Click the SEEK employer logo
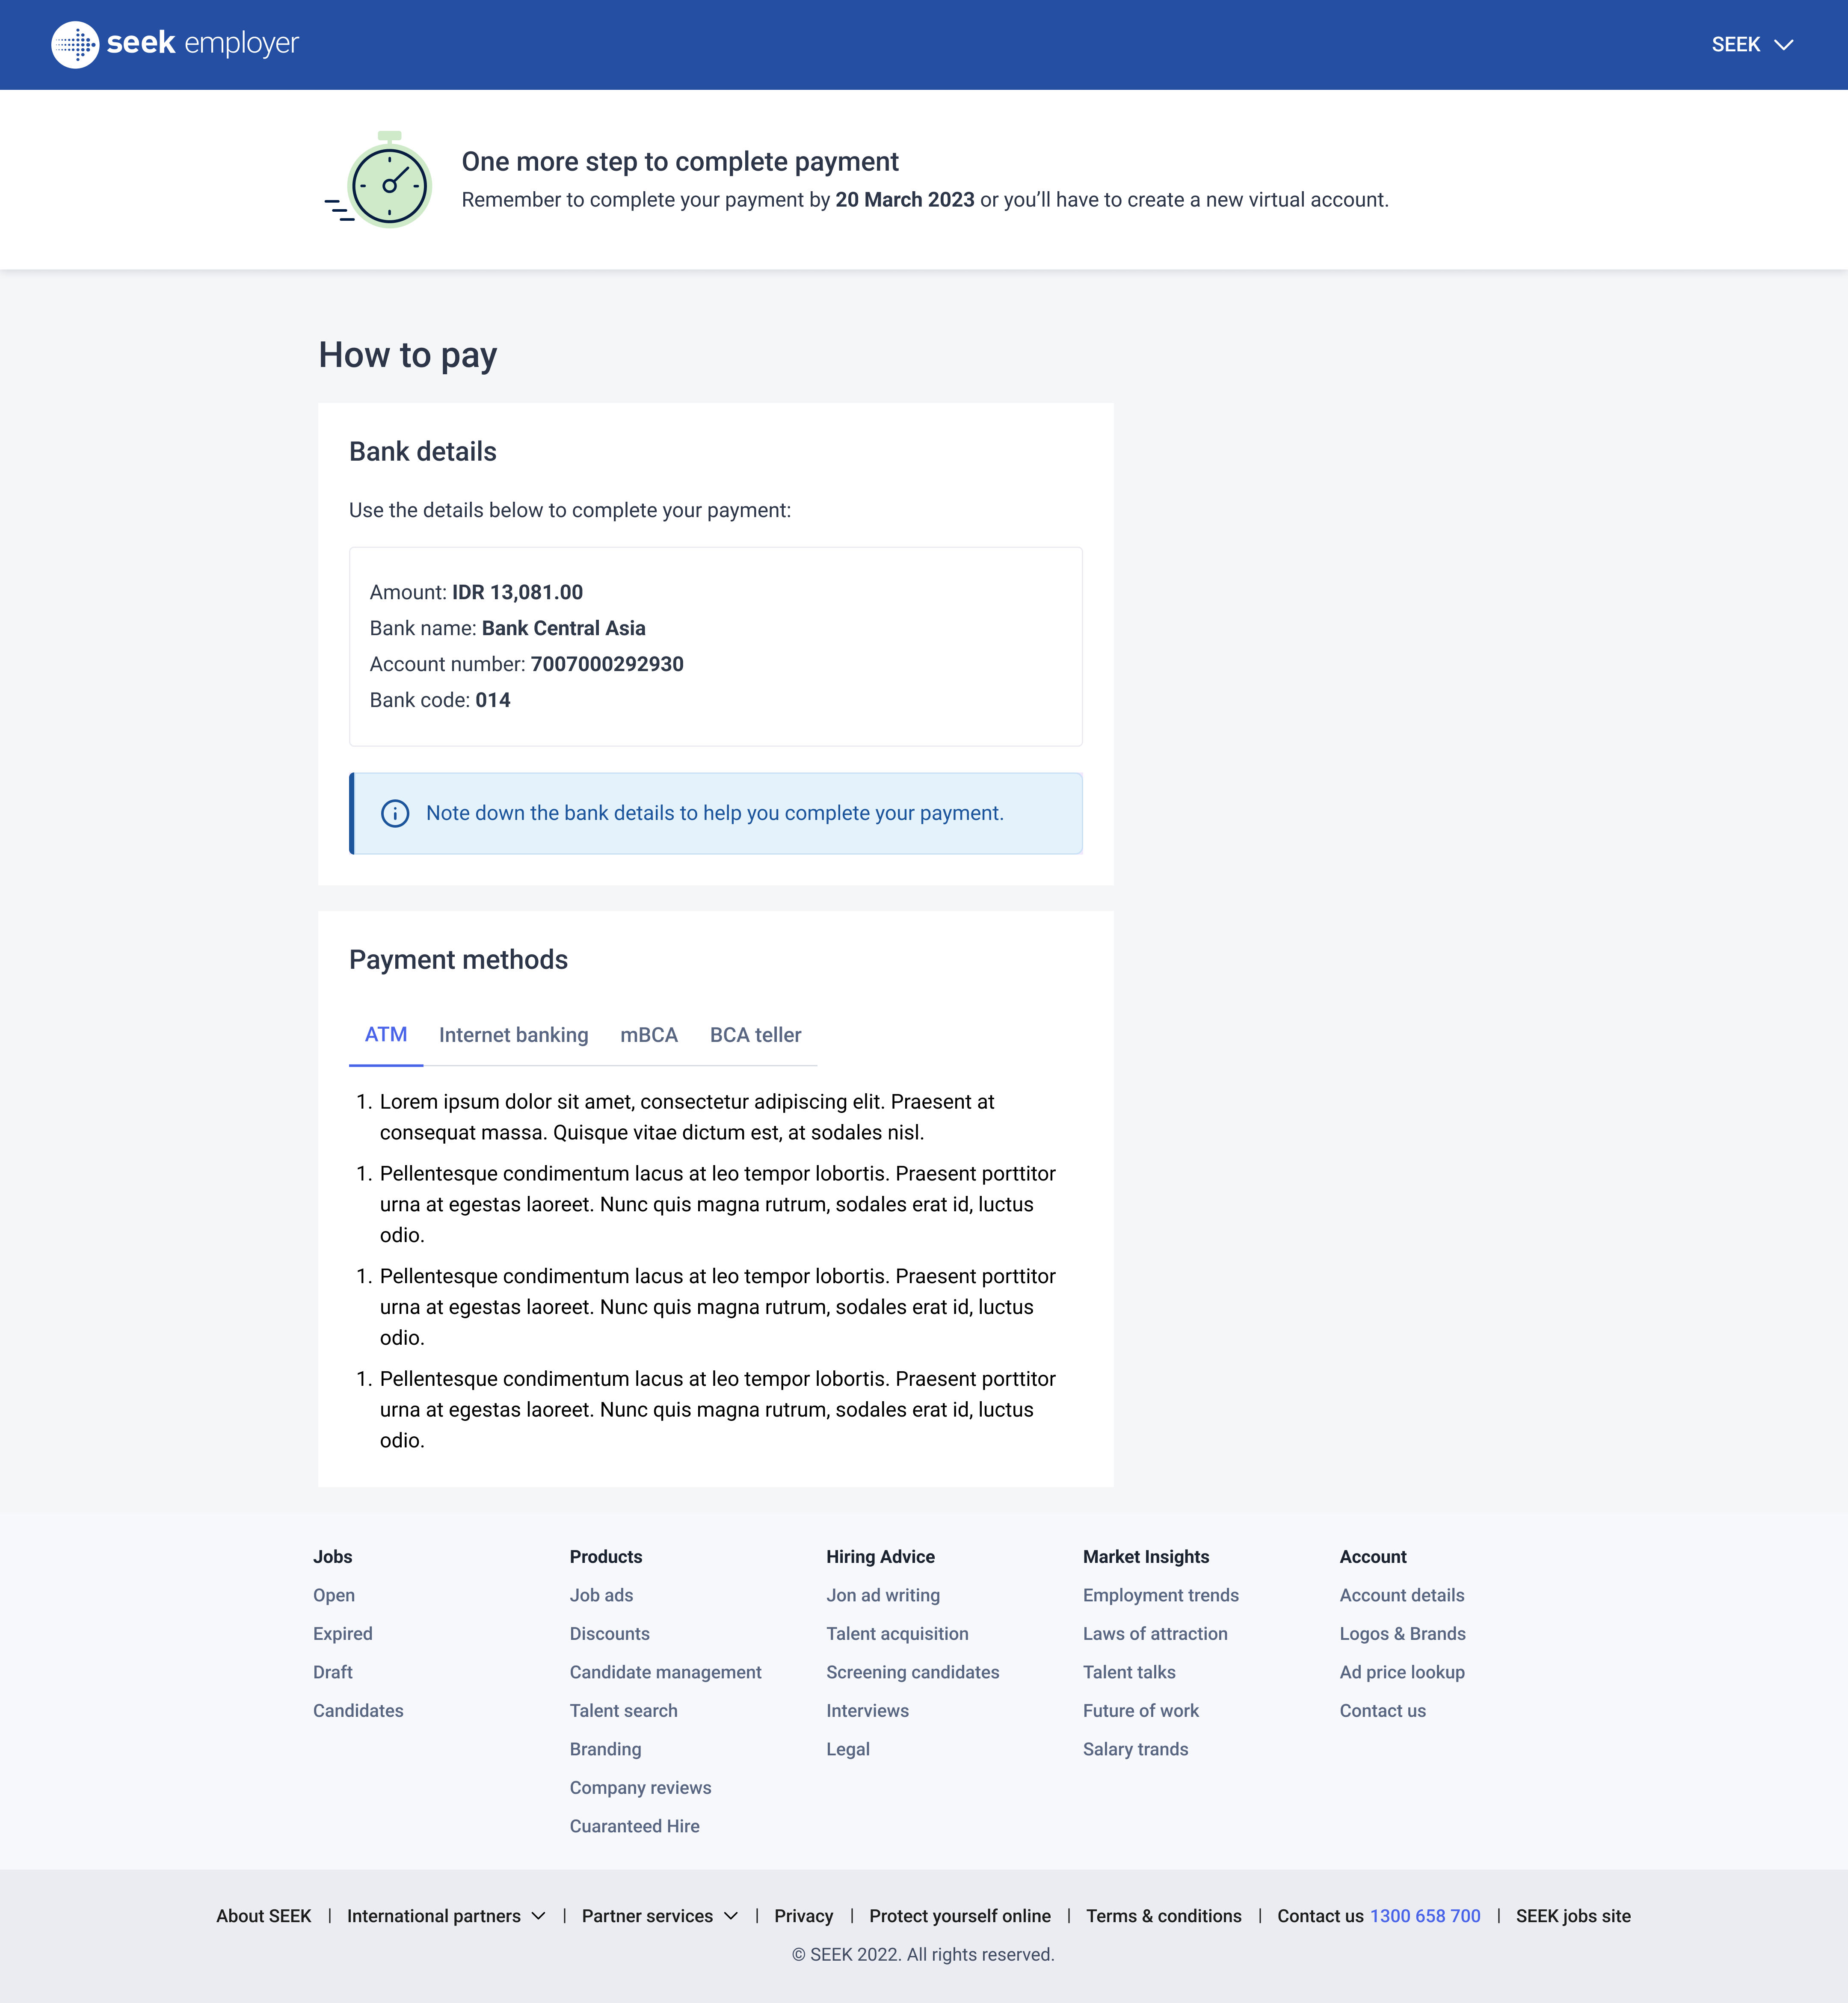This screenshot has height=2003, width=1848. click(175, 44)
